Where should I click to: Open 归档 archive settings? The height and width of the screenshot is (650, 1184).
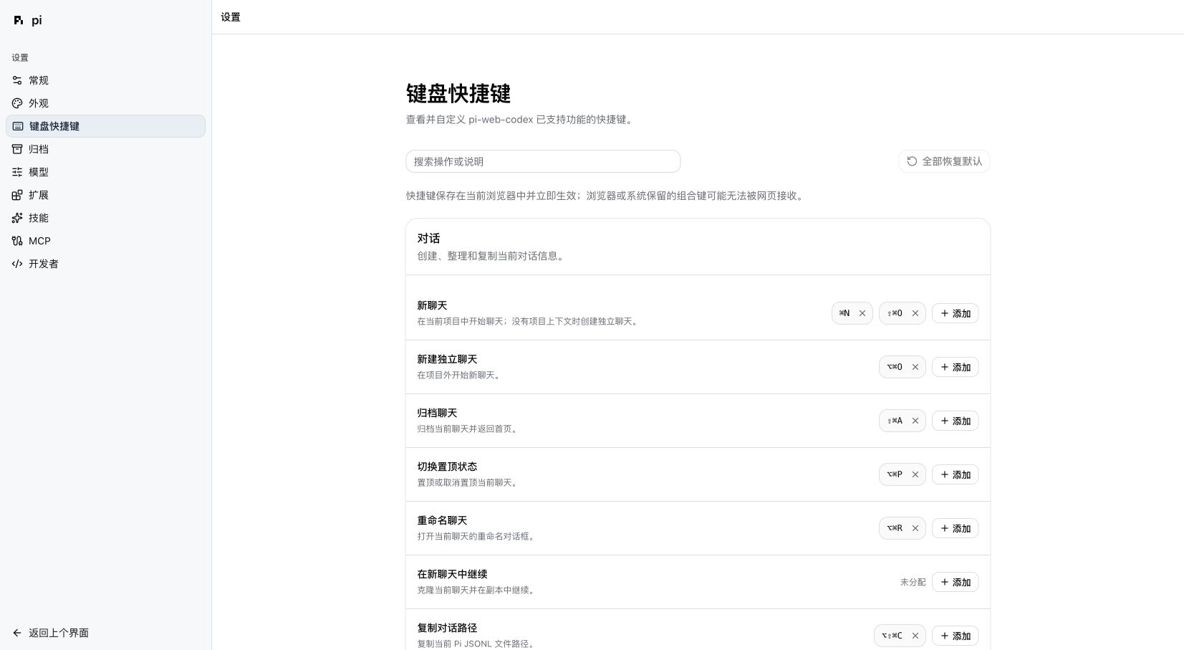tap(105, 149)
